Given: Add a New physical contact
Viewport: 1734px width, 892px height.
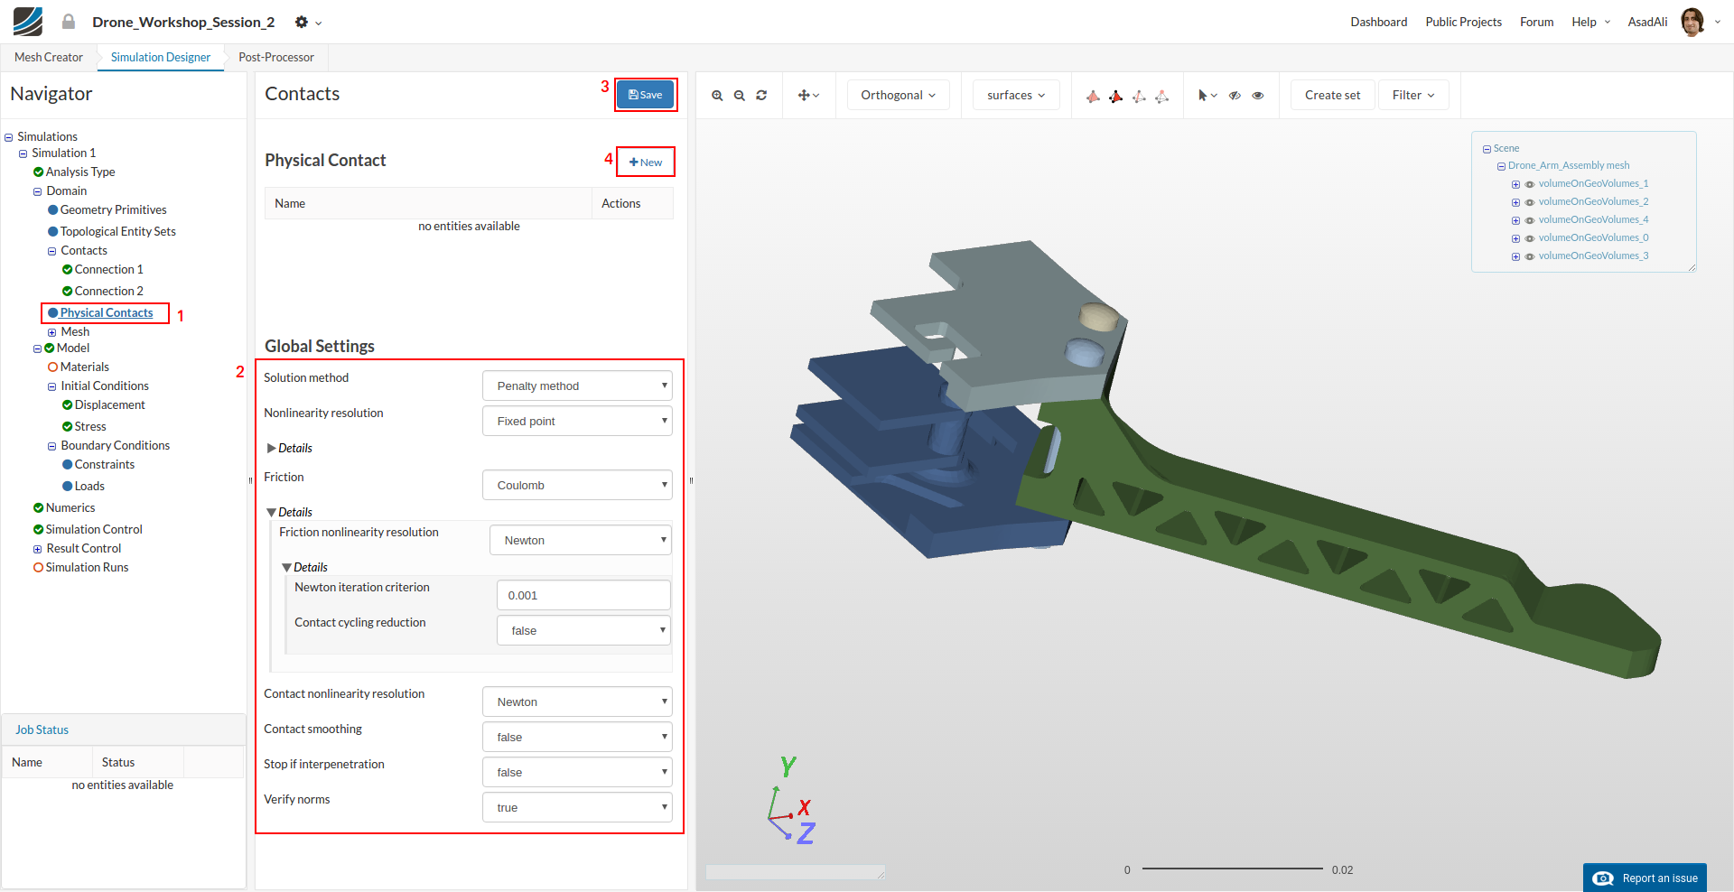Looking at the screenshot, I should click(646, 163).
